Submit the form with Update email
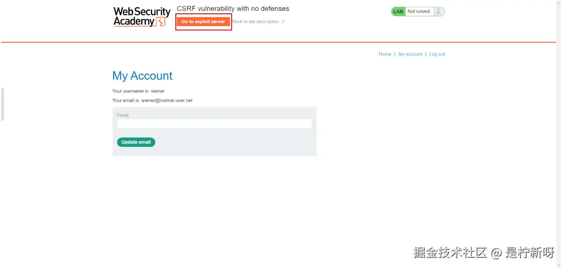Viewport: 563px width, 268px height. point(136,142)
